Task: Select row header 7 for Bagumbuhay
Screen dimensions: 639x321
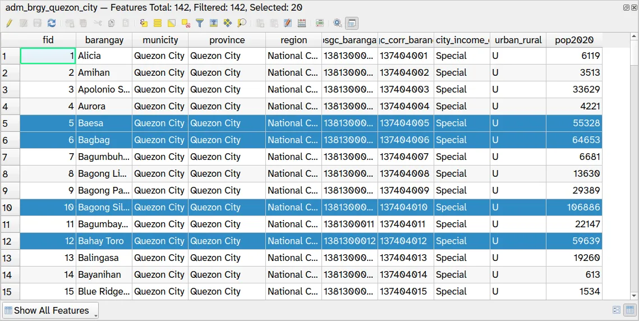Action: coord(10,157)
